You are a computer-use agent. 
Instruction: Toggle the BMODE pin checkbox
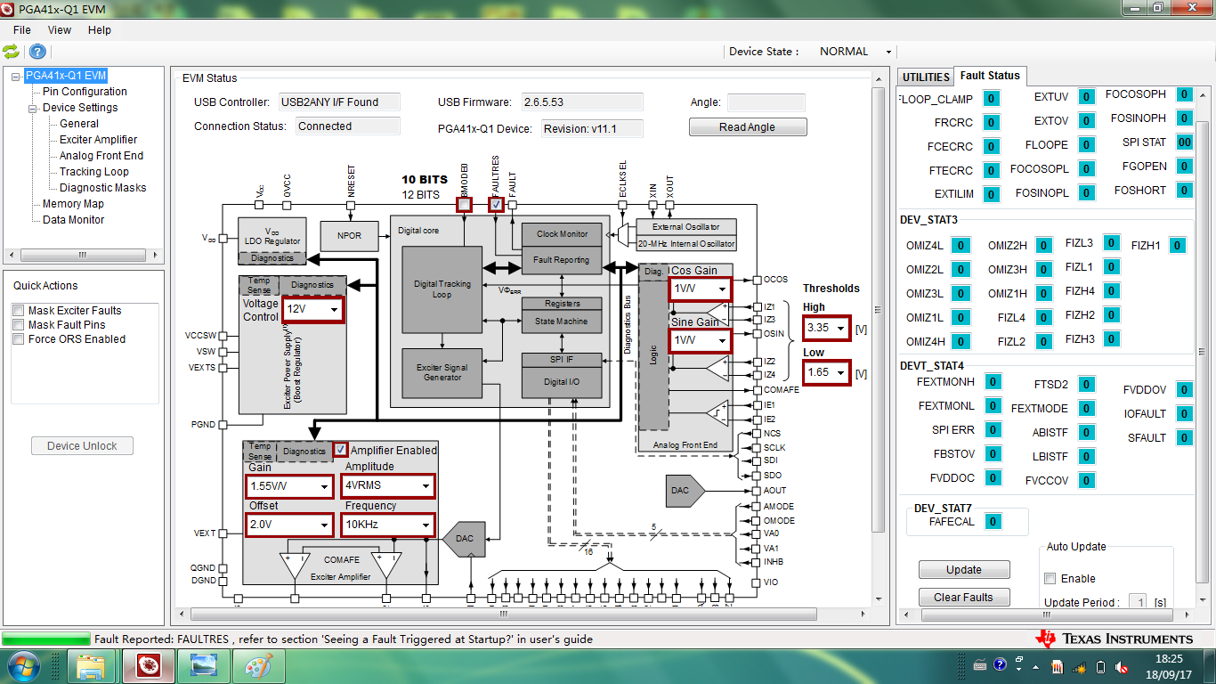(465, 205)
